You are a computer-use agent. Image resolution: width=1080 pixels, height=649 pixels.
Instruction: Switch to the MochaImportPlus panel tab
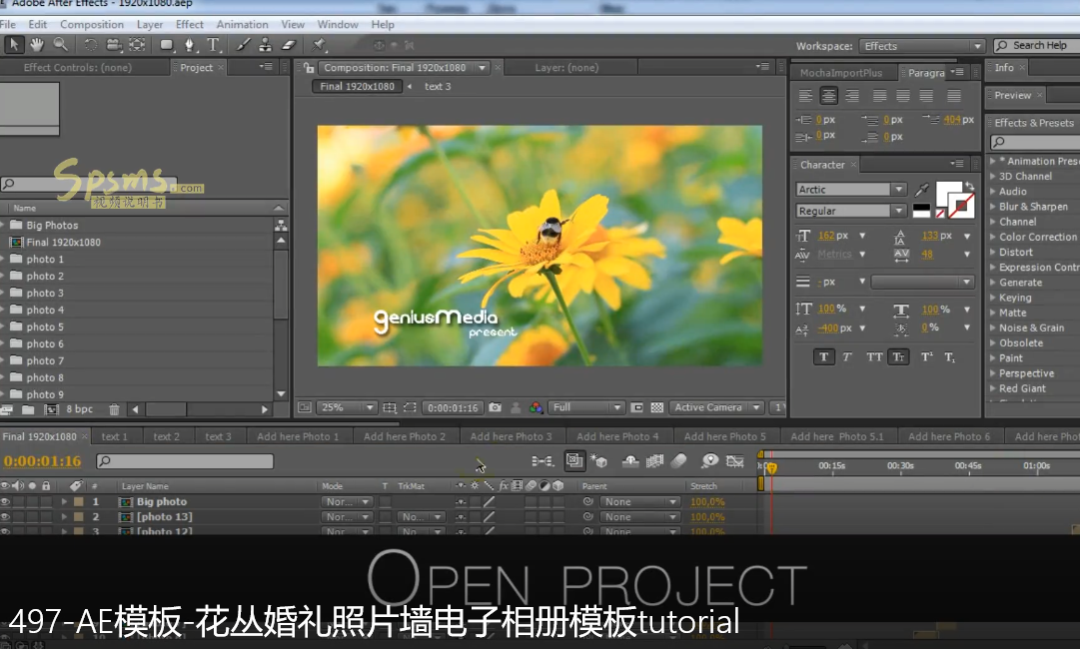(x=841, y=72)
